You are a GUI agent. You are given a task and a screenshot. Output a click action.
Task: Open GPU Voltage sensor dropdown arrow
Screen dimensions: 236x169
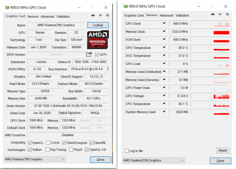coord(164,96)
